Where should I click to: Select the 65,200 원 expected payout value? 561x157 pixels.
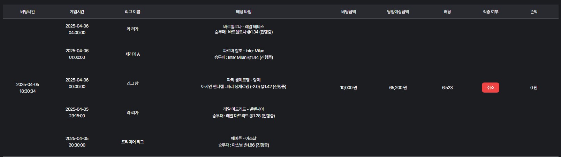point(398,88)
